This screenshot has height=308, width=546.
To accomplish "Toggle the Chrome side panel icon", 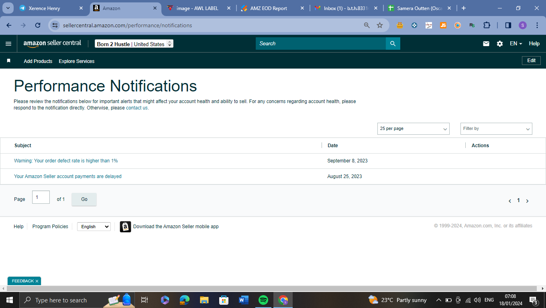I will coord(508,25).
